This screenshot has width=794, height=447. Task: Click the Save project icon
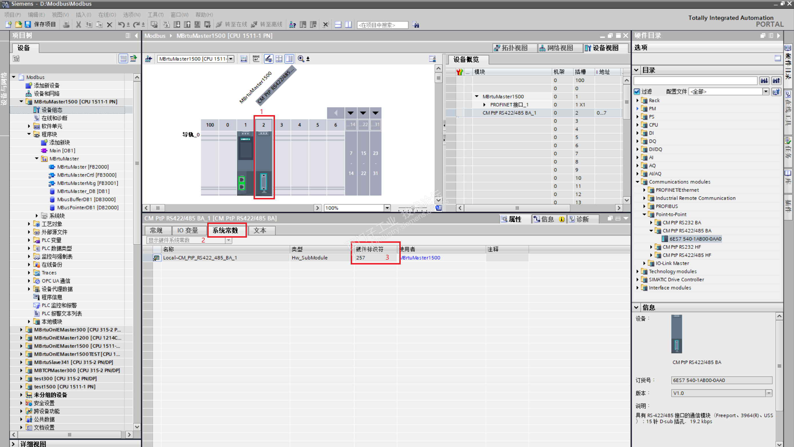pyautogui.click(x=28, y=24)
